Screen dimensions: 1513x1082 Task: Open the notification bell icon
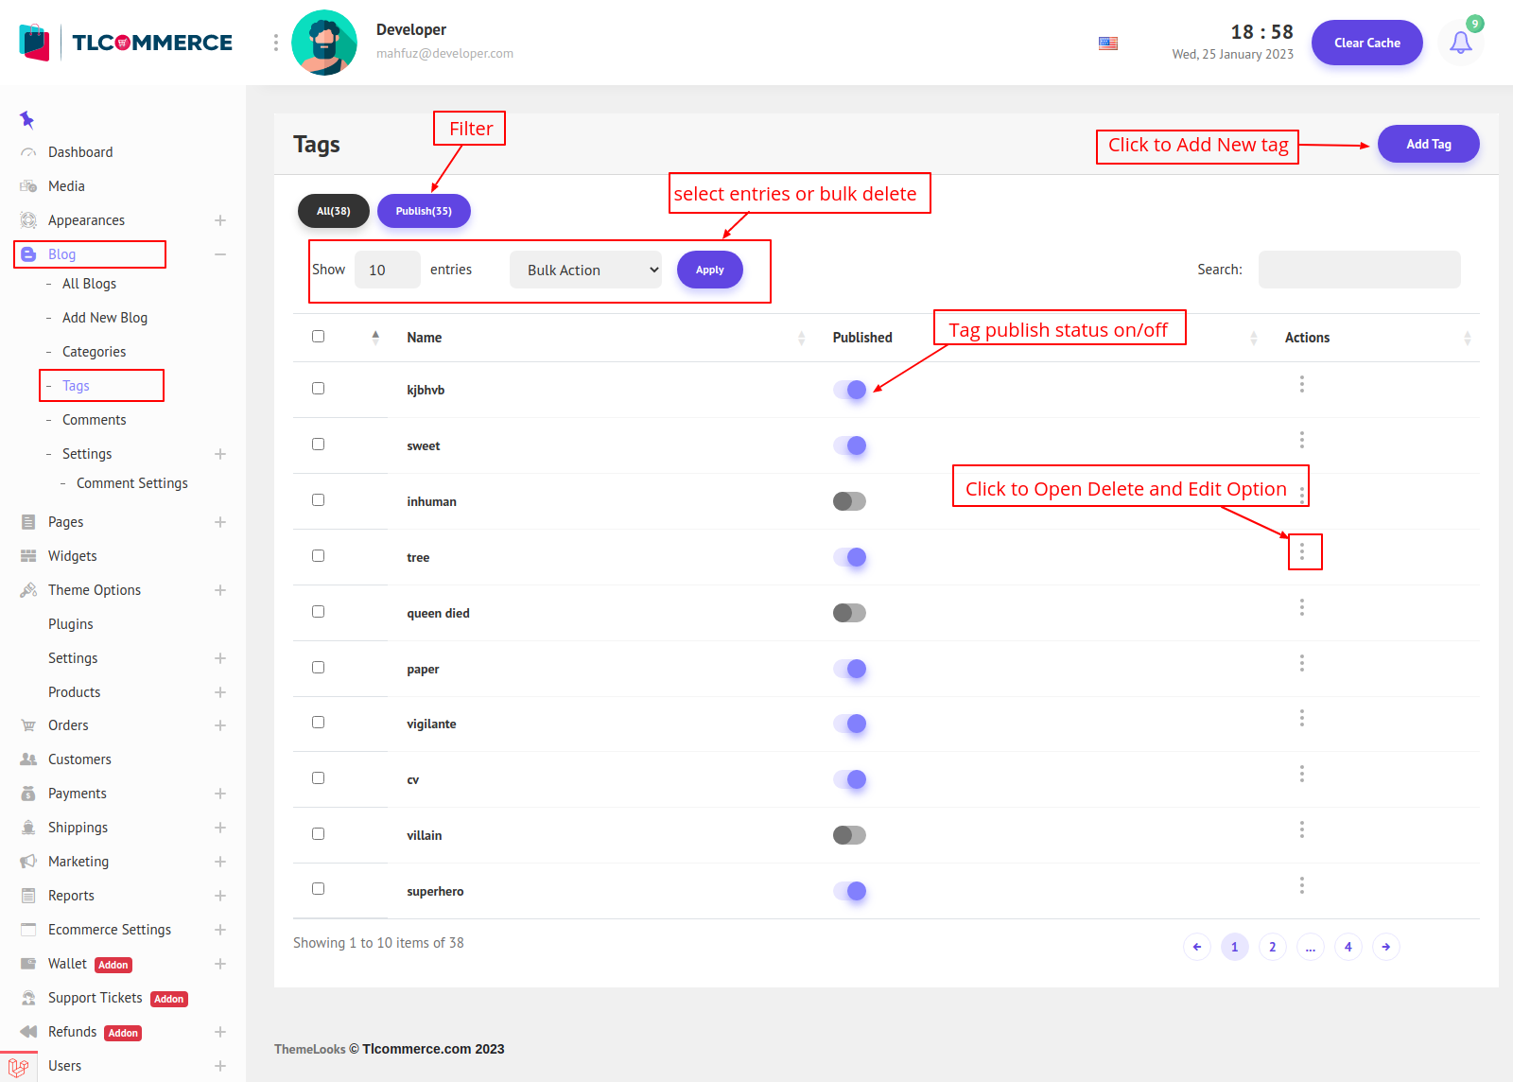[x=1460, y=43]
